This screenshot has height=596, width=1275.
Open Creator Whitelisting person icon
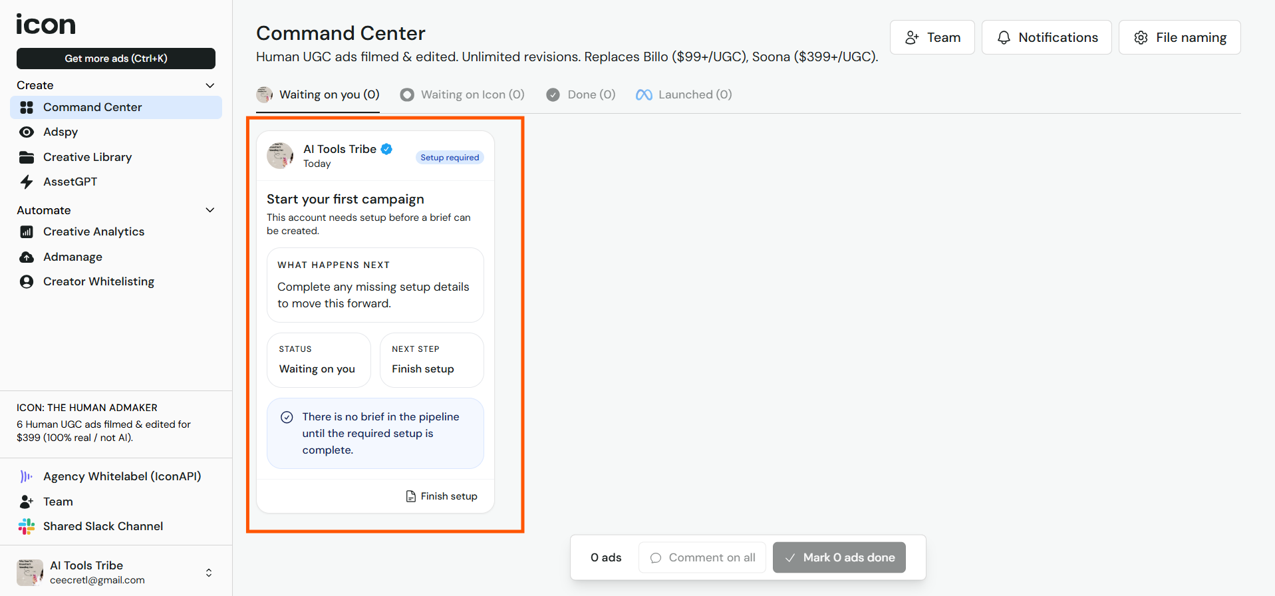27,281
